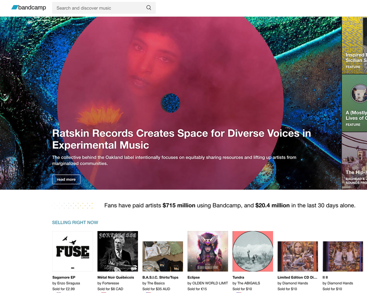The image size is (367, 293).
Task: Open the Eclipse album cover
Action: point(208,251)
